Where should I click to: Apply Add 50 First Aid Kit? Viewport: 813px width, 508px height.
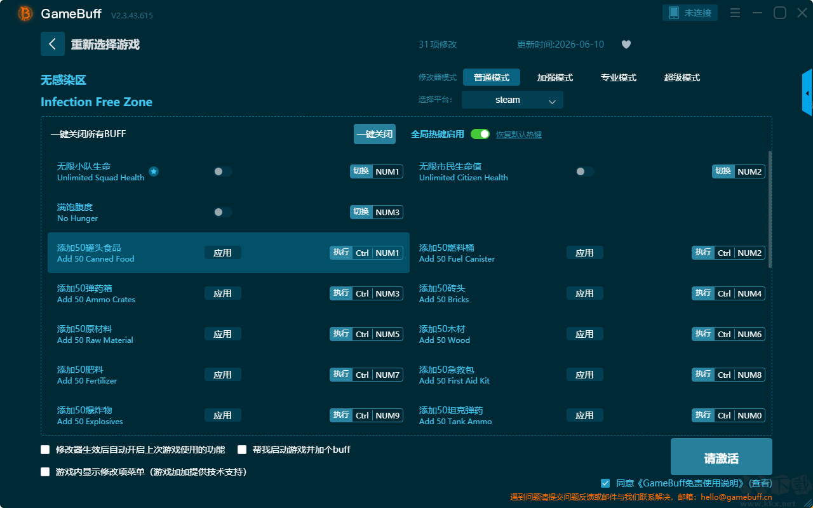[x=585, y=375]
